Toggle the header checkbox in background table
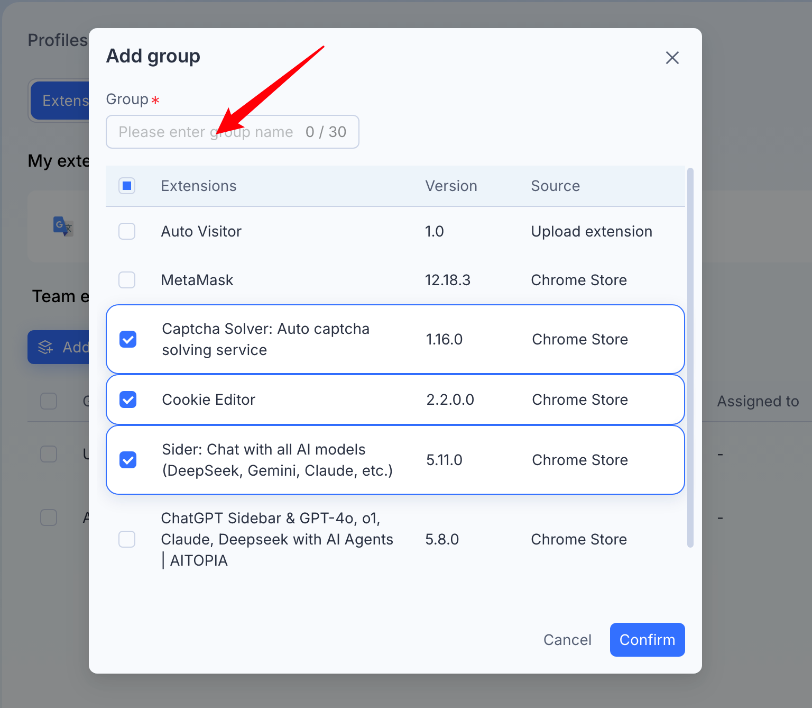Image resolution: width=812 pixels, height=708 pixels. coord(49,401)
